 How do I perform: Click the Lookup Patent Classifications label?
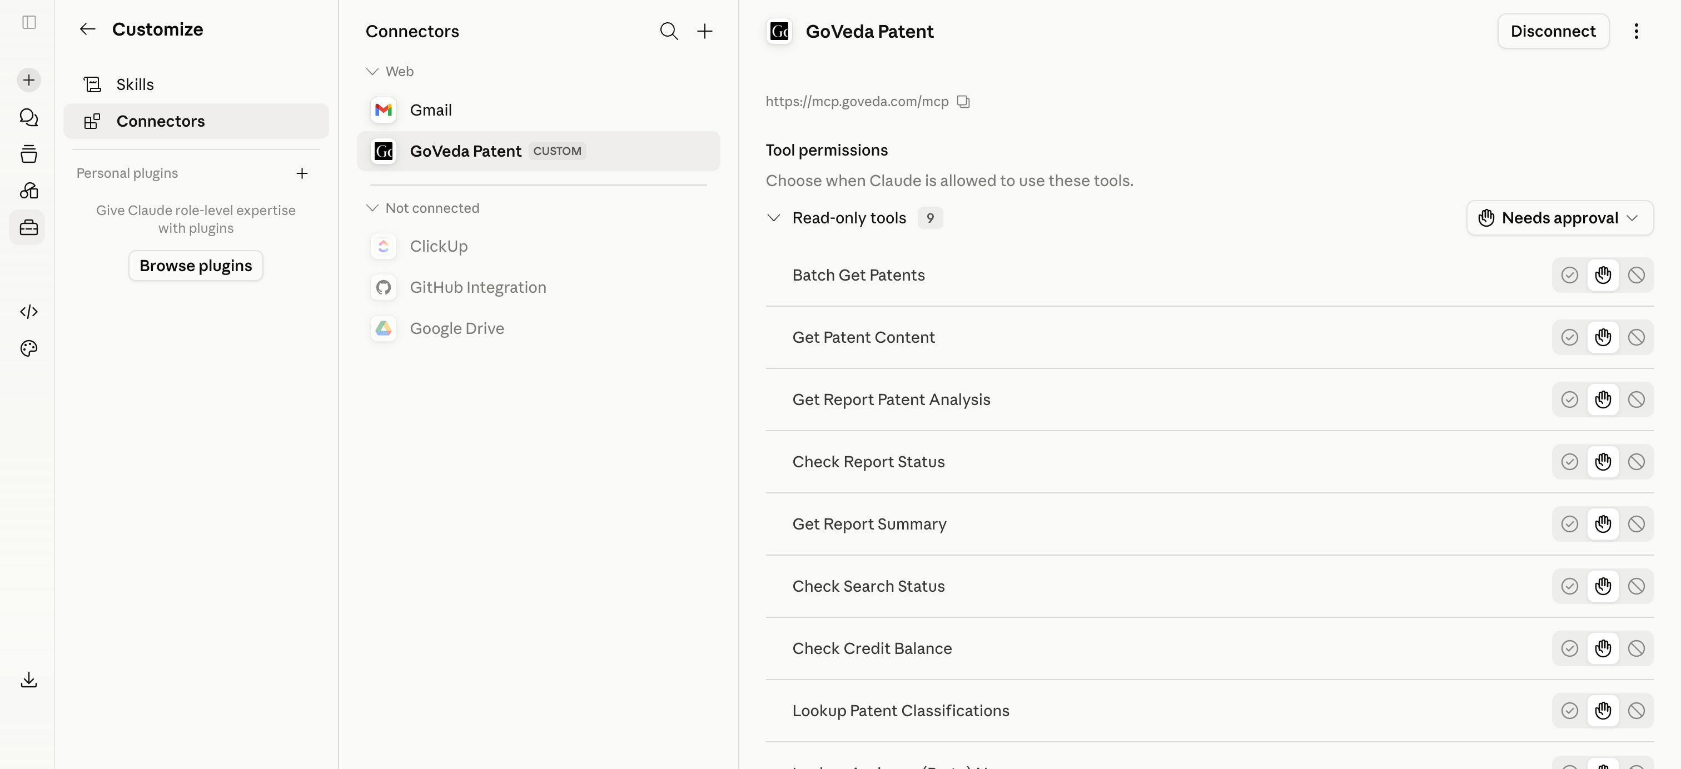click(901, 711)
